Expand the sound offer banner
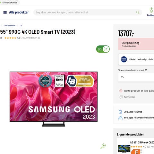The image size is (154, 154). pyautogui.click(x=136, y=59)
